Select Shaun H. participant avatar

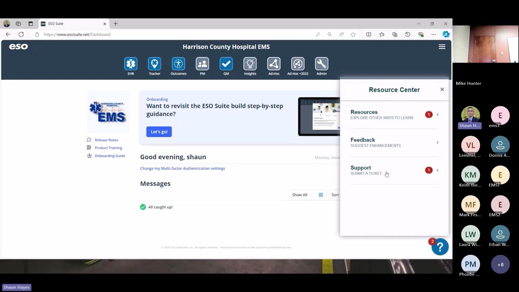click(x=470, y=115)
